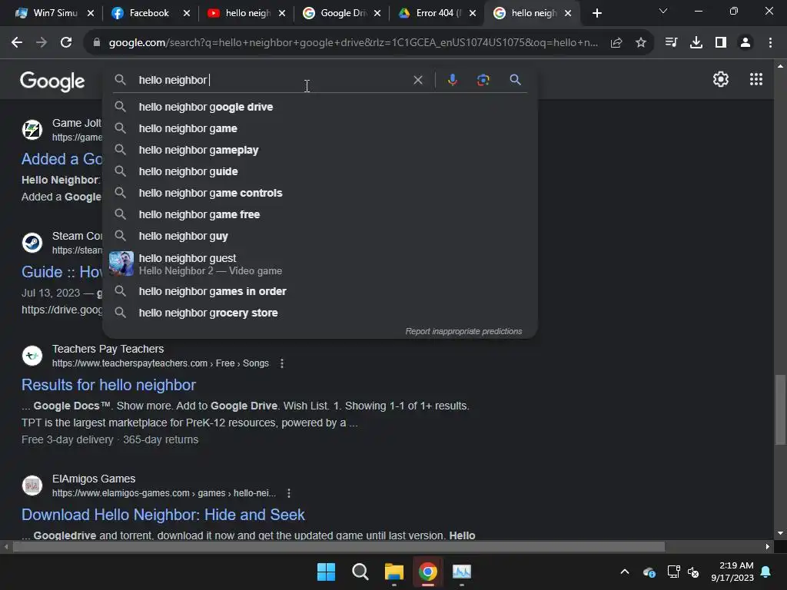
Task: Bookmark this tab with the star icon
Action: point(641,43)
